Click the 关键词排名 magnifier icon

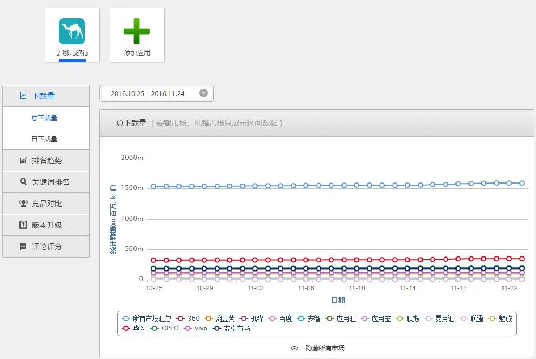pos(23,182)
